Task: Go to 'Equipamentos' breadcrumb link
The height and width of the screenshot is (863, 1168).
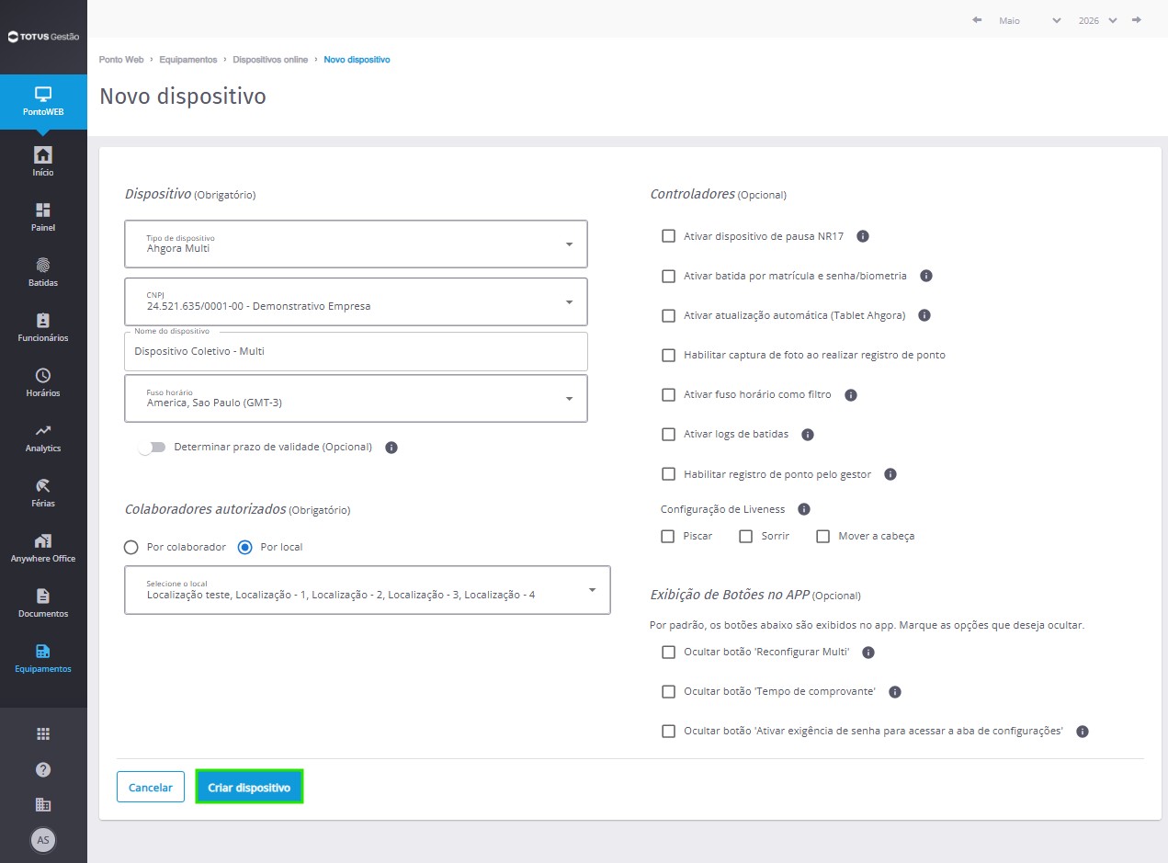Action: (188, 60)
